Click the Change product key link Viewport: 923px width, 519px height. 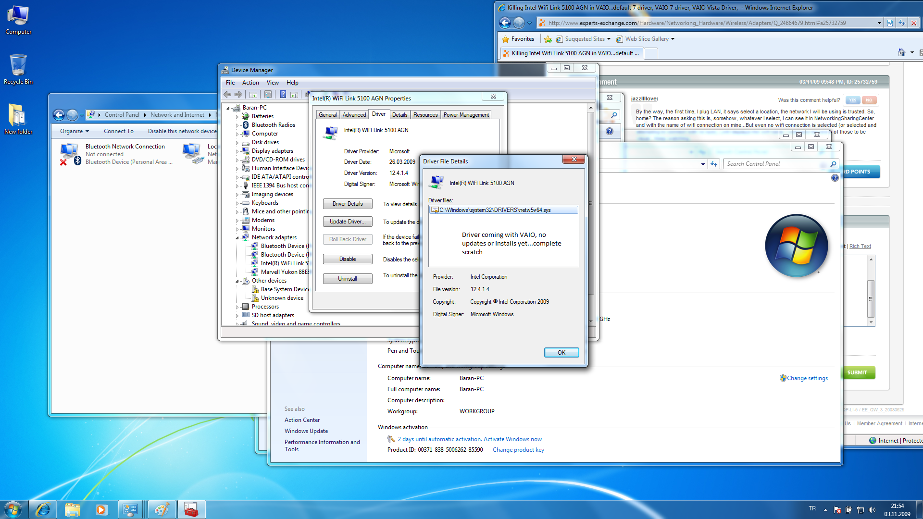(518, 450)
